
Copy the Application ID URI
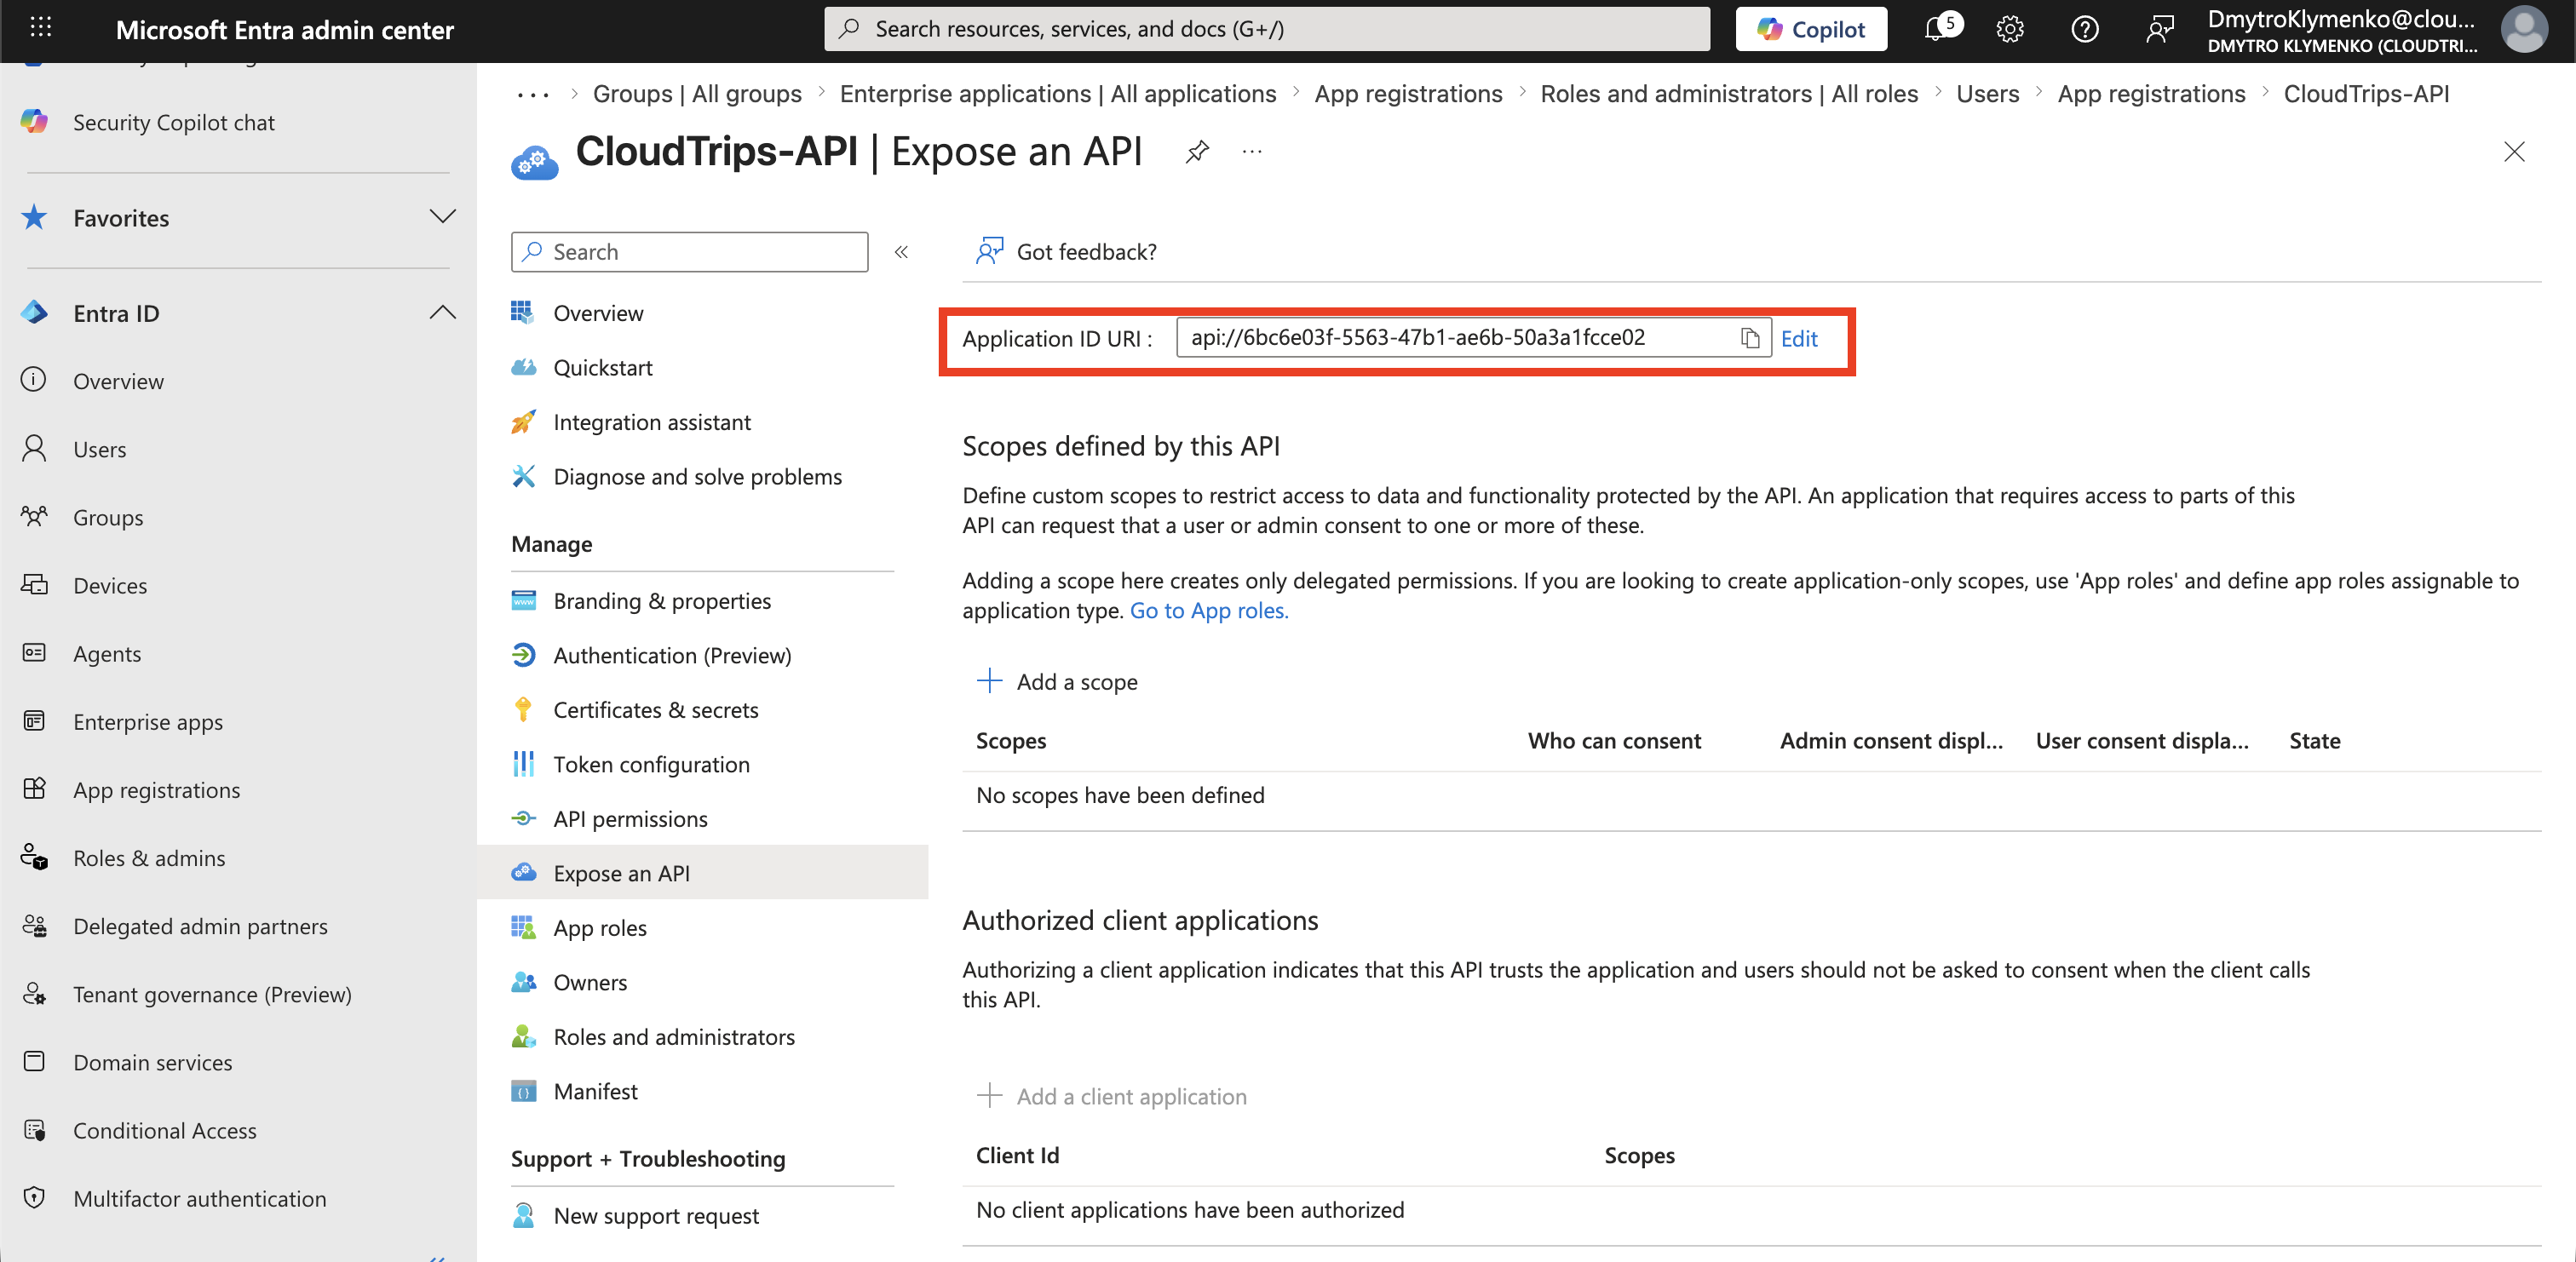click(1750, 338)
